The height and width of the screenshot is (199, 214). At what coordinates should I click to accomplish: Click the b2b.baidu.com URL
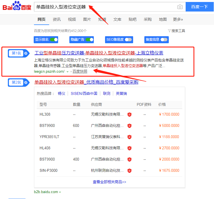pos(46,192)
